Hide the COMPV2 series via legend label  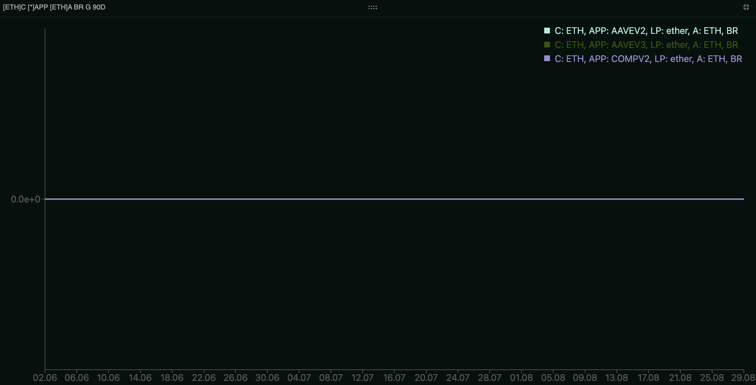648,59
